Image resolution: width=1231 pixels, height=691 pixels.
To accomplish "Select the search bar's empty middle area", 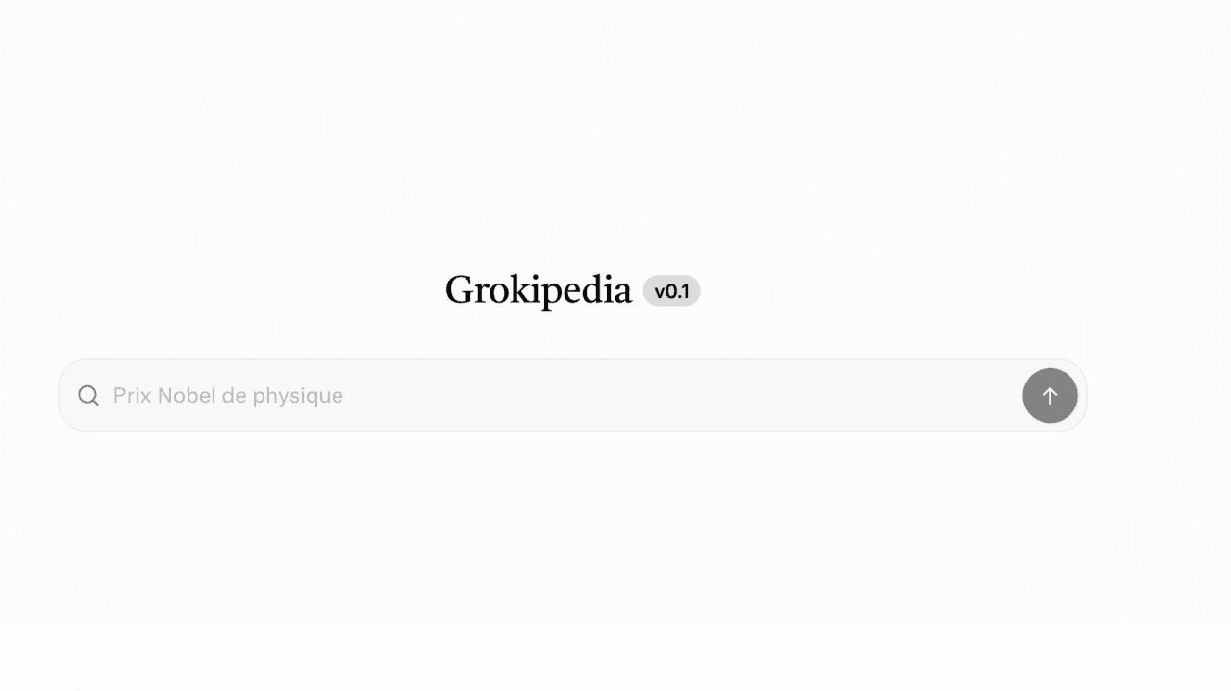I will (x=673, y=395).
